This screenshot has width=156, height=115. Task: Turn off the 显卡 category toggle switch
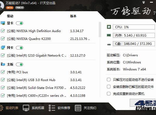click(19, 23)
